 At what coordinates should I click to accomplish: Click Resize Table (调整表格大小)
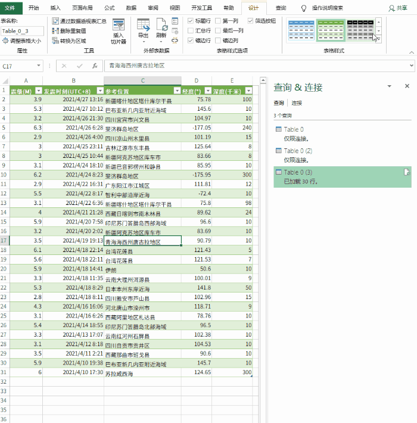pos(22,41)
